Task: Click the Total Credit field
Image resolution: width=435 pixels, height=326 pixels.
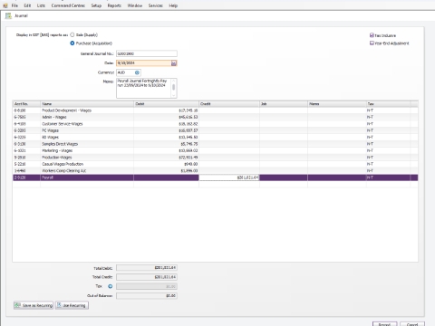Action: (147, 277)
